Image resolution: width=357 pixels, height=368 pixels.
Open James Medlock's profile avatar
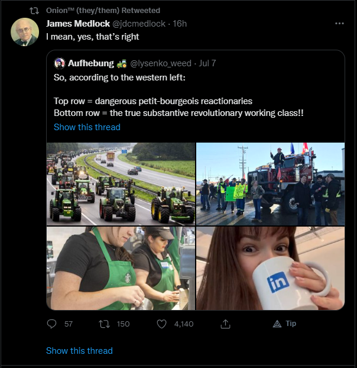[x=25, y=33]
